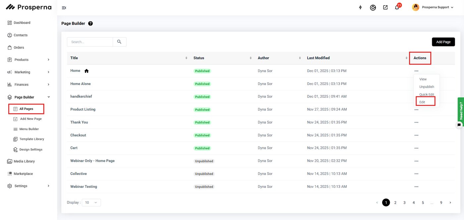Click the Page Builder help question icon
This screenshot has width=464, height=220.
pos(90,23)
